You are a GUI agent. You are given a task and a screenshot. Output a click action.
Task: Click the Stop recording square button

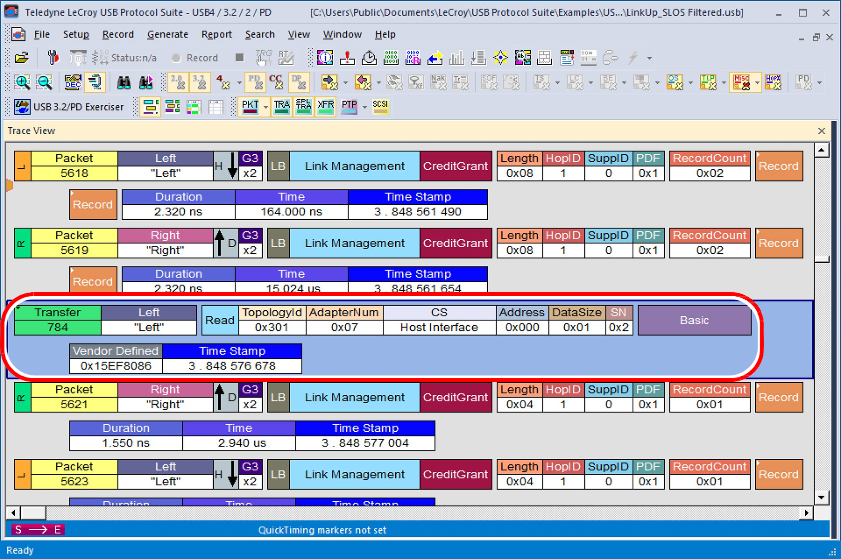(x=239, y=58)
